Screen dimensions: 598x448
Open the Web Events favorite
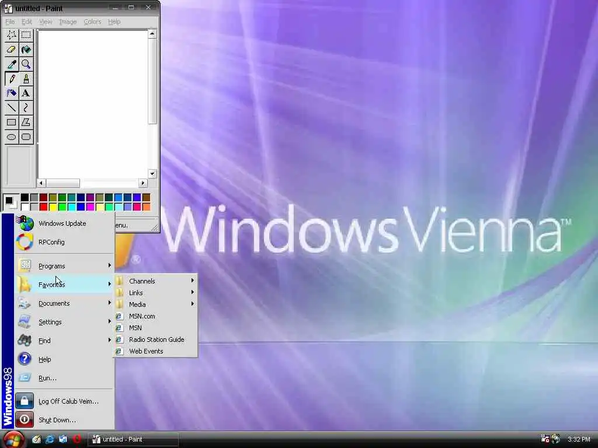pyautogui.click(x=155, y=351)
